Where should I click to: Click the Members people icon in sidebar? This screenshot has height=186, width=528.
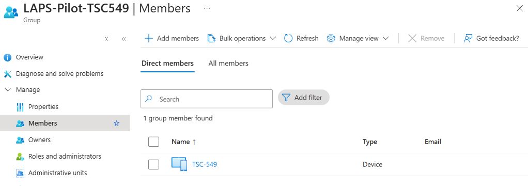[20, 123]
